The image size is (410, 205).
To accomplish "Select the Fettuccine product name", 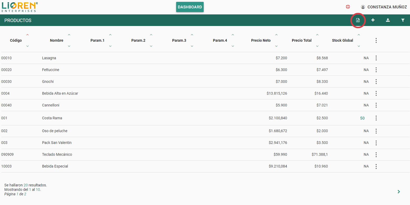I will [x=50, y=70].
